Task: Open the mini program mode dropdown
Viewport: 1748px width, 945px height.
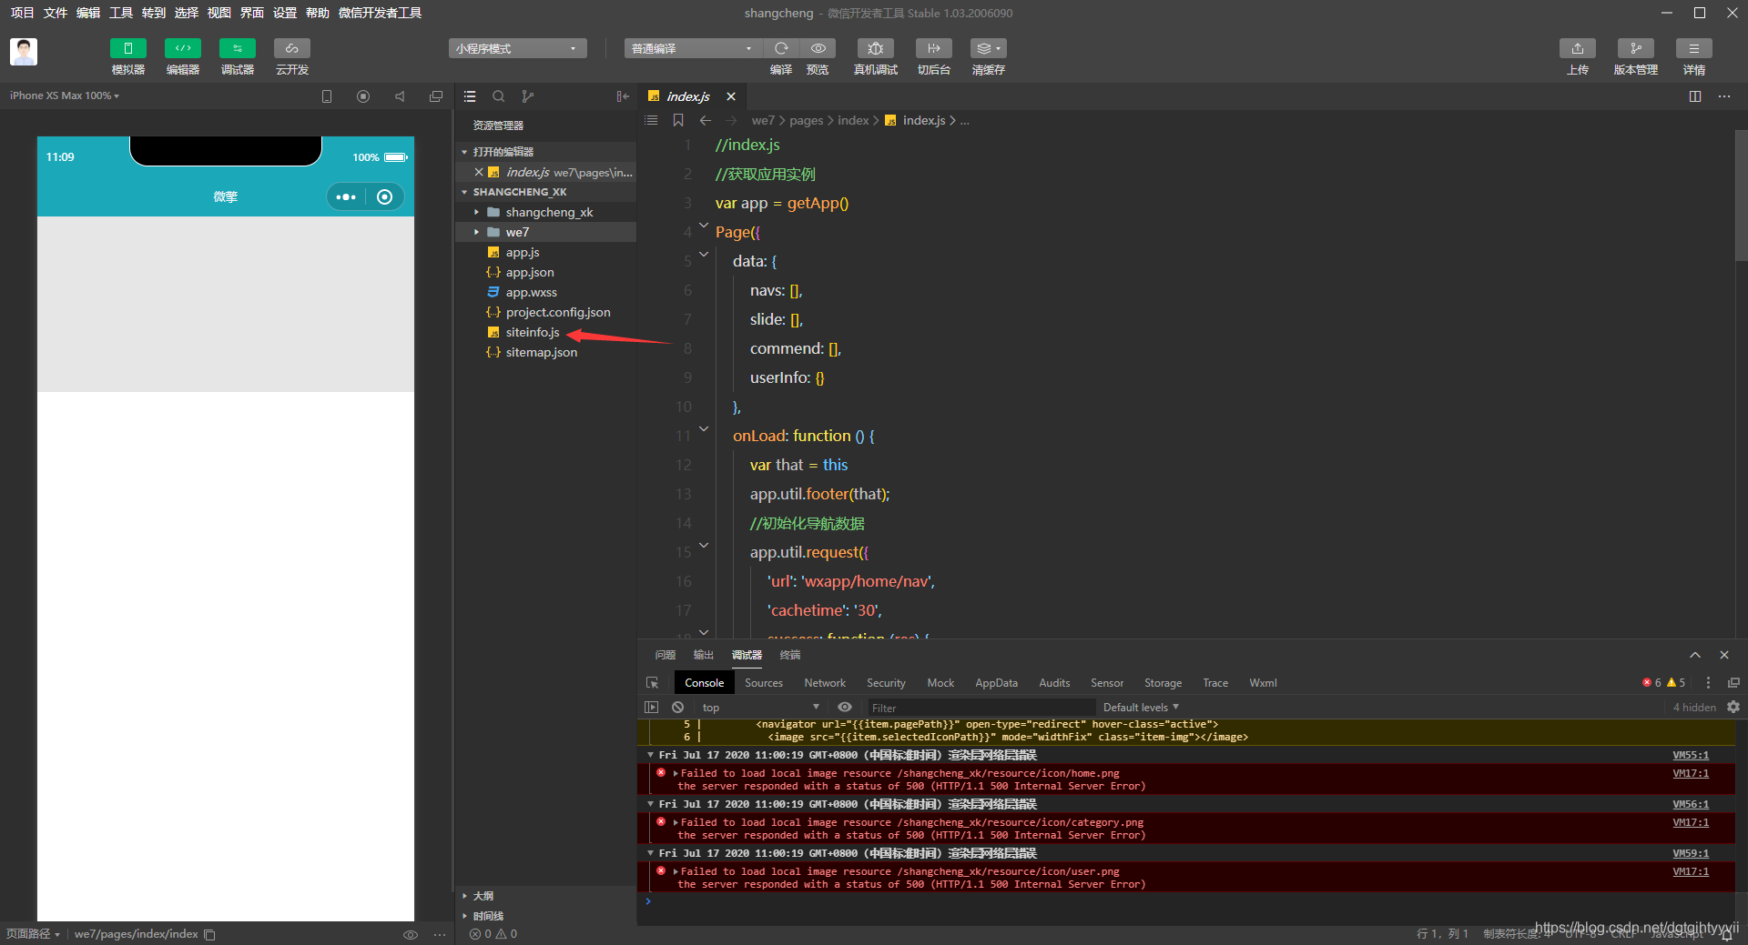Action: 517,48
